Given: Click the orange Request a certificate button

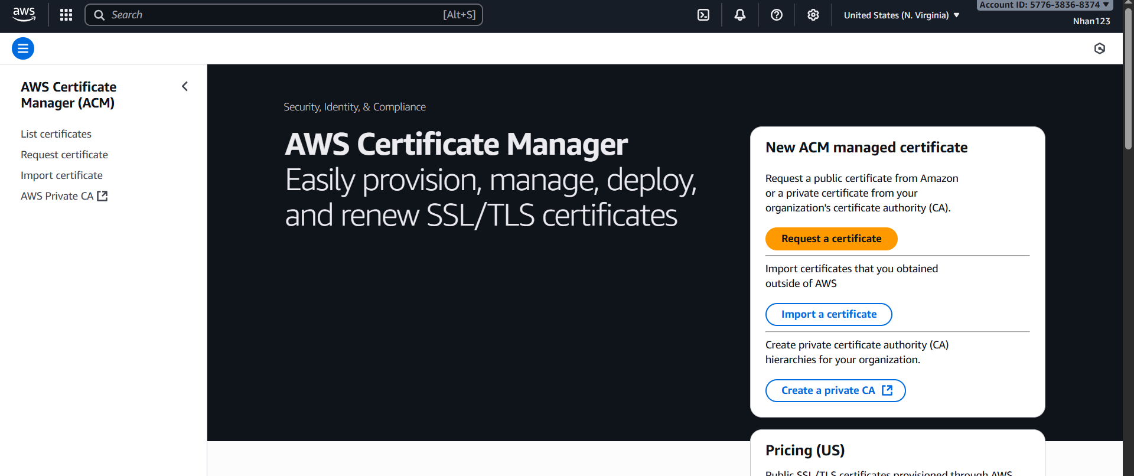Looking at the screenshot, I should coord(832,239).
